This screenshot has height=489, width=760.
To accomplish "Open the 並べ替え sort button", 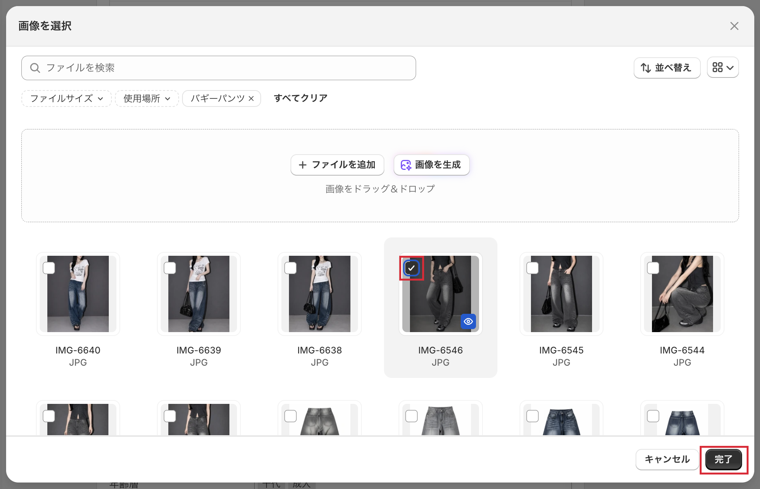I will click(667, 68).
